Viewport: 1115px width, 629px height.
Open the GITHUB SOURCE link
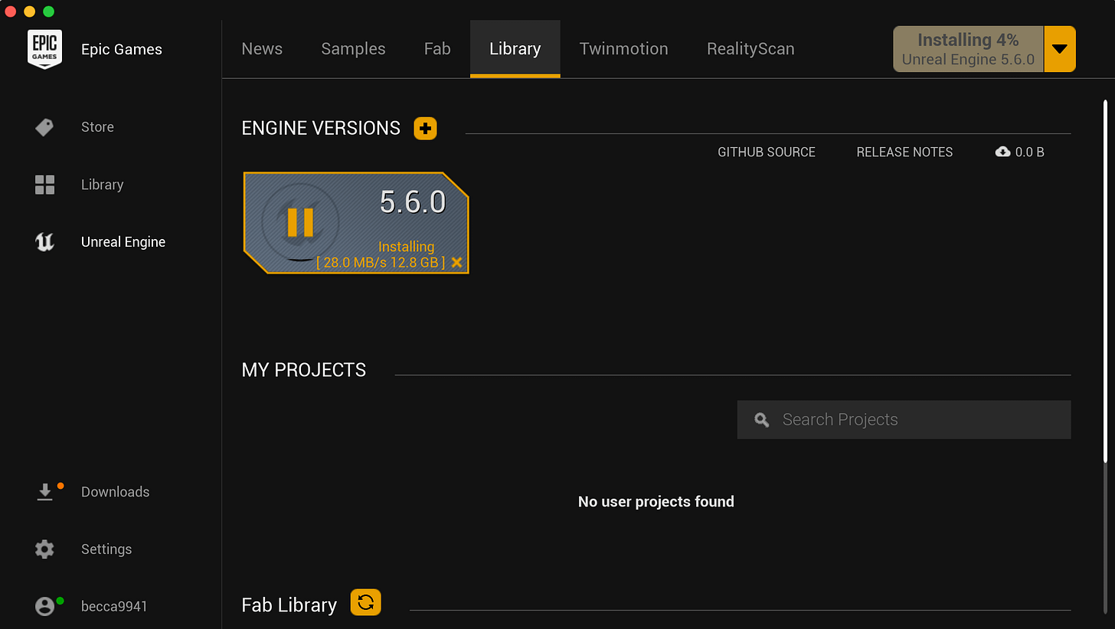tap(767, 152)
